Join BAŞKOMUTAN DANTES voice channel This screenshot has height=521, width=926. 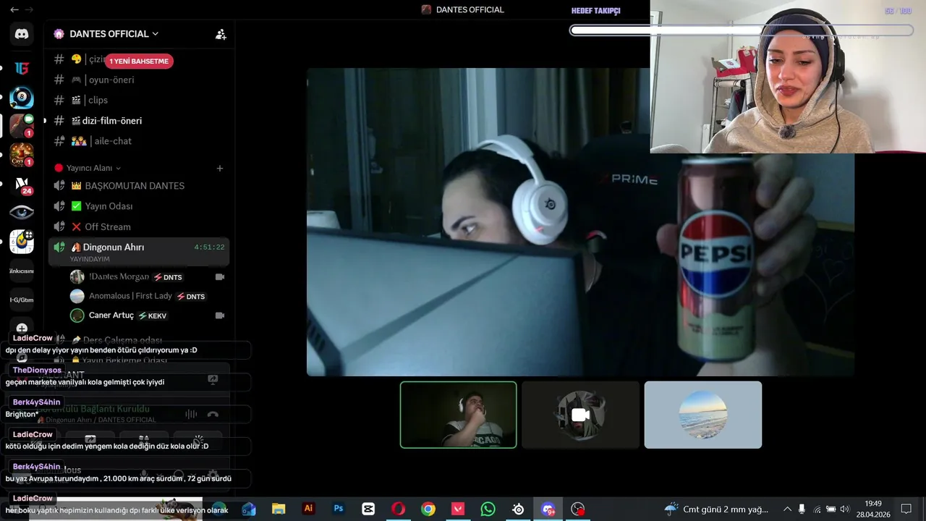[x=139, y=186]
